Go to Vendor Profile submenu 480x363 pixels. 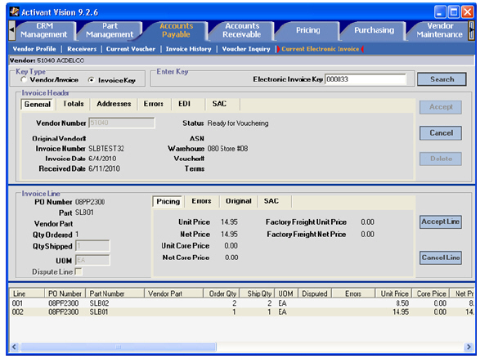pyautogui.click(x=34, y=49)
